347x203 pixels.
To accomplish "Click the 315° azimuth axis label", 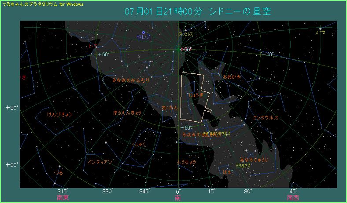I will (x=63, y=191).
